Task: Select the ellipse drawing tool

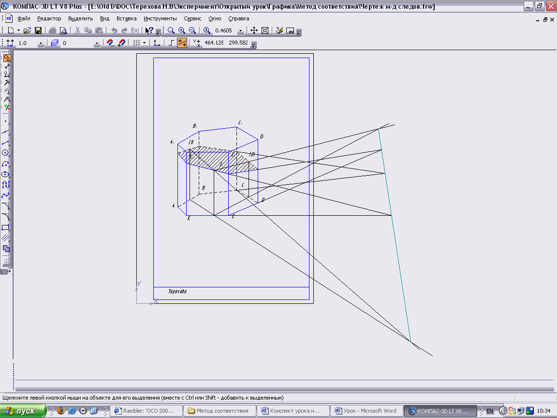Action: click(x=6, y=174)
